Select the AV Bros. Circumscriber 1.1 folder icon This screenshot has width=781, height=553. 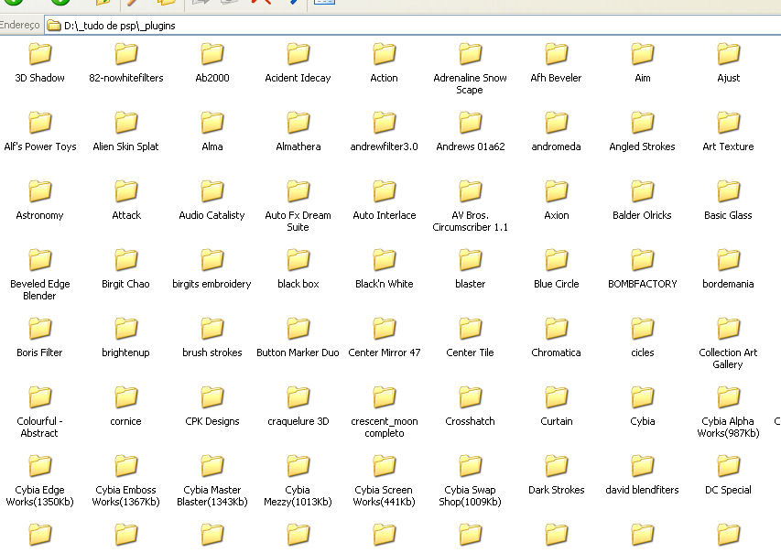471,191
